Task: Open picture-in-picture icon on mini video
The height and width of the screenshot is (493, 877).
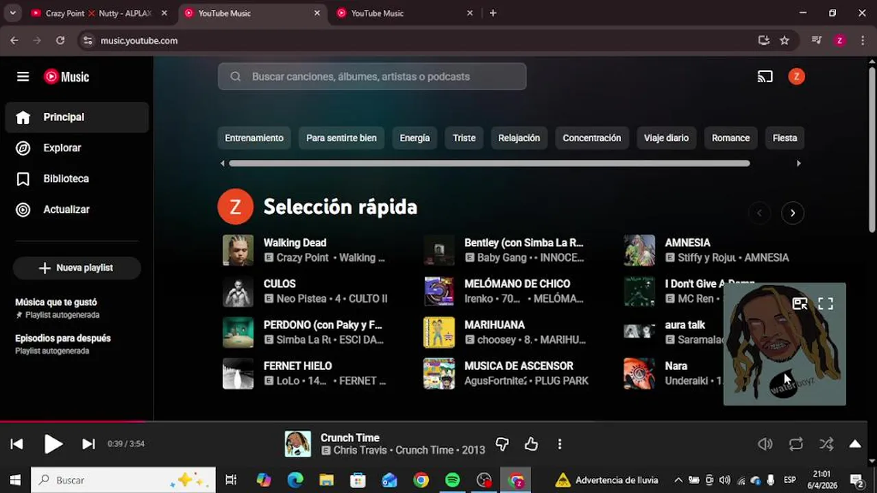Action: point(800,303)
